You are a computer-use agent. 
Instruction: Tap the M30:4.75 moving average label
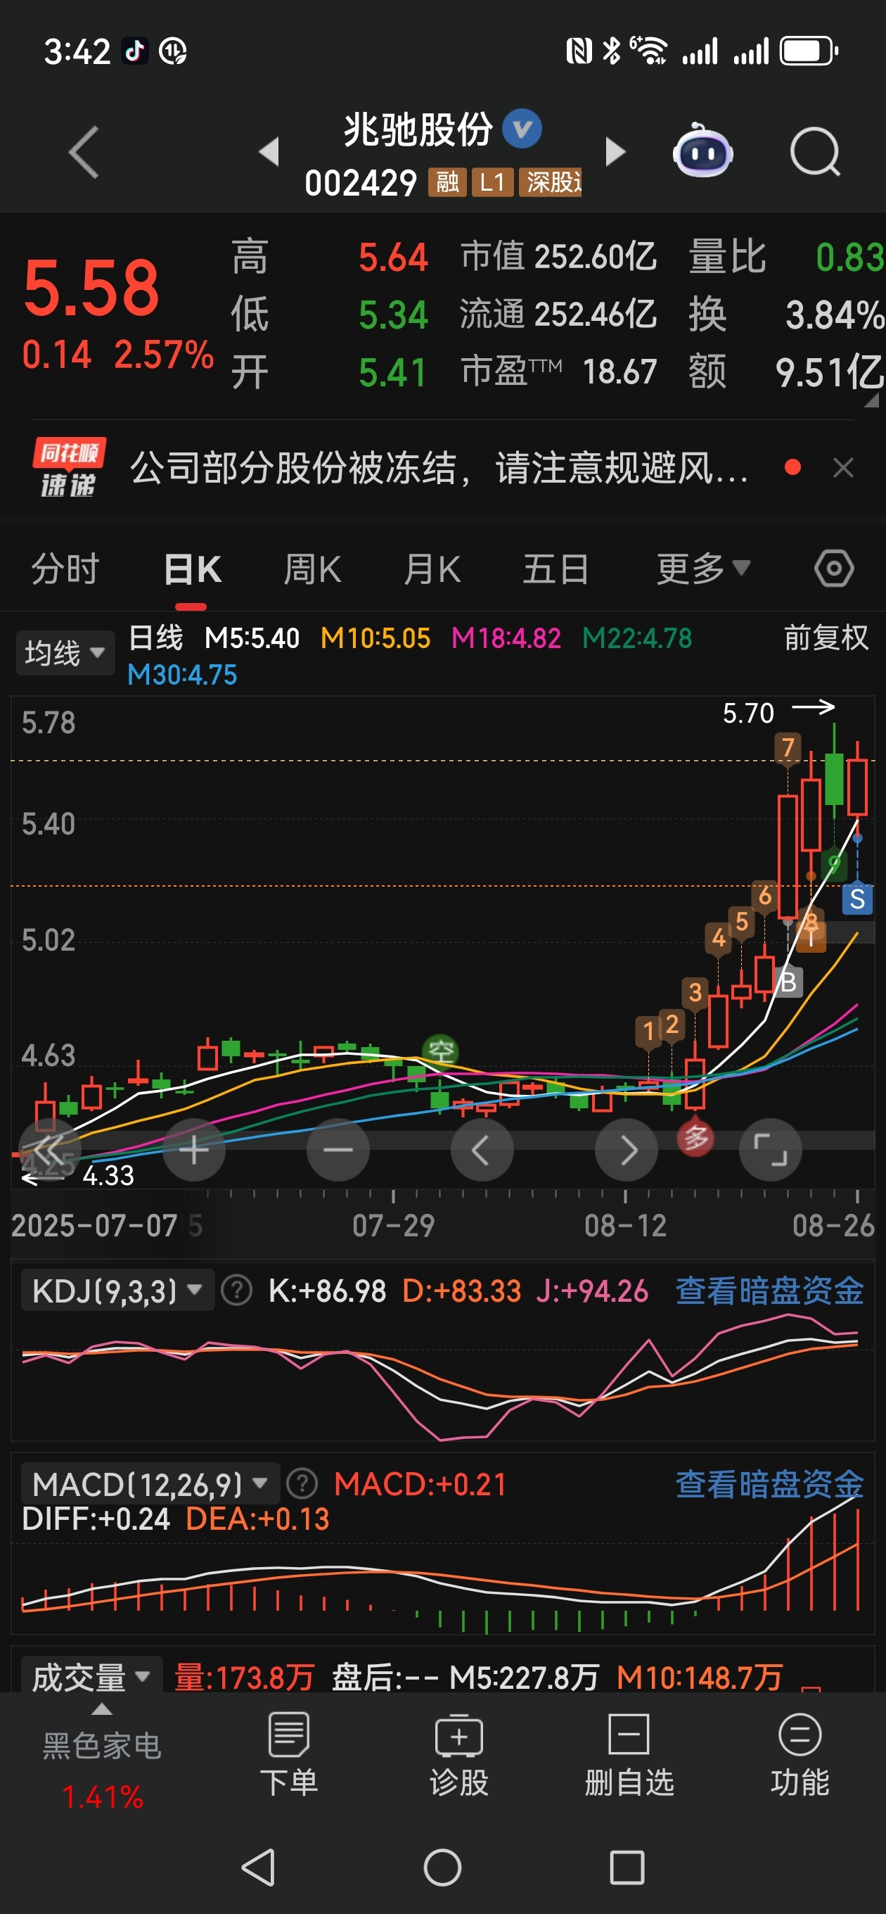[182, 675]
